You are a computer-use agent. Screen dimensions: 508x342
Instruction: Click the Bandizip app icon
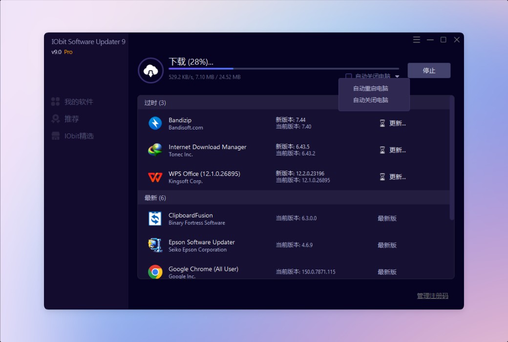(155, 123)
